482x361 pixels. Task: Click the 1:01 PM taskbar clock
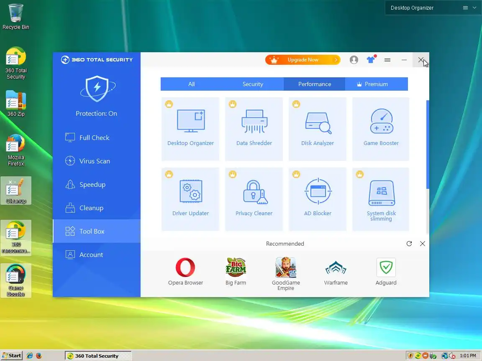click(468, 356)
